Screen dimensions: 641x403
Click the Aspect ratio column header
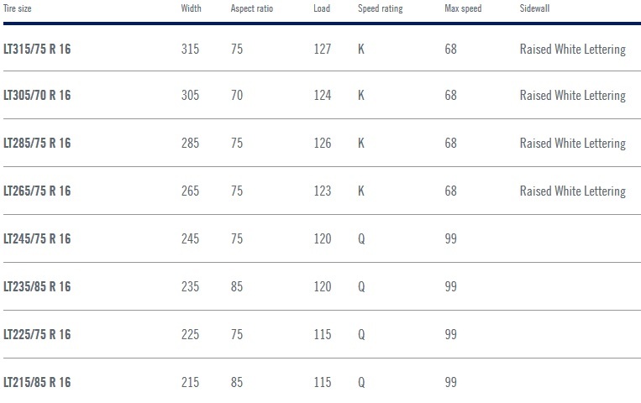[x=251, y=8]
